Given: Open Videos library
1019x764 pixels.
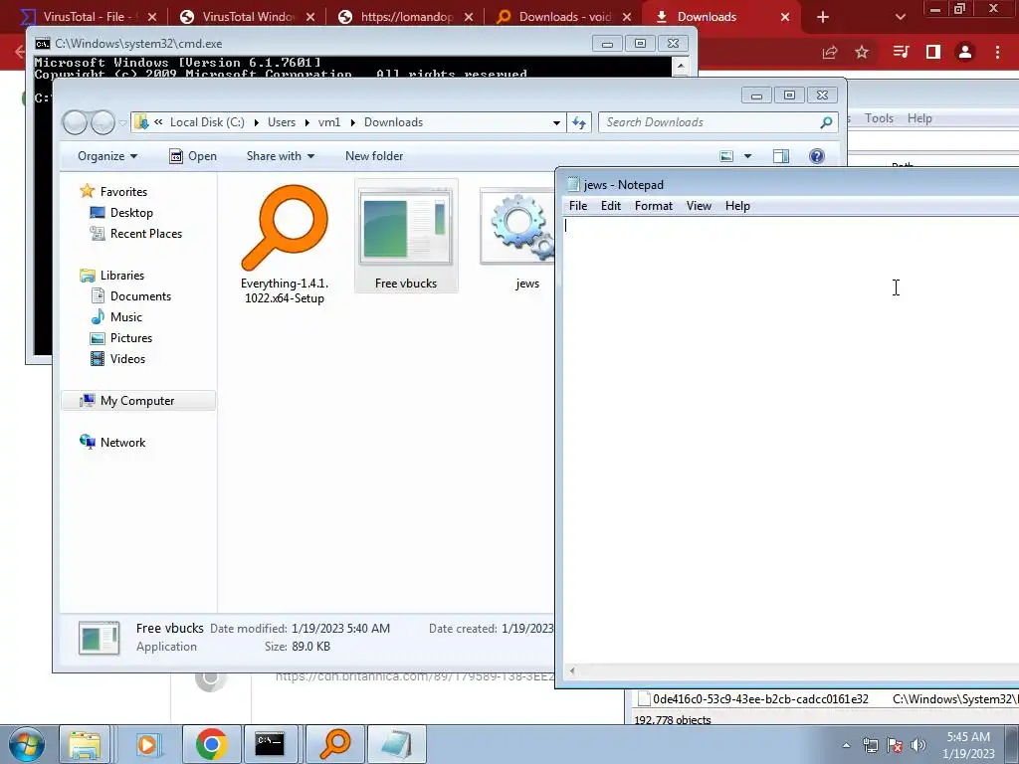Looking at the screenshot, I should click(x=127, y=358).
